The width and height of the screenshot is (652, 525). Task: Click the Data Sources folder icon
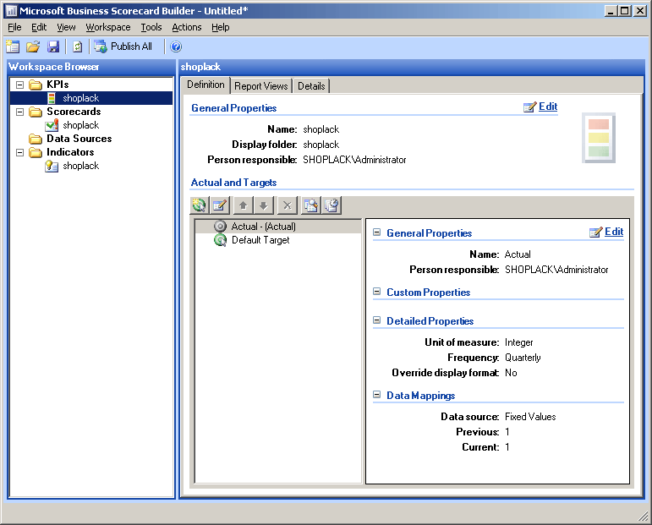point(36,139)
